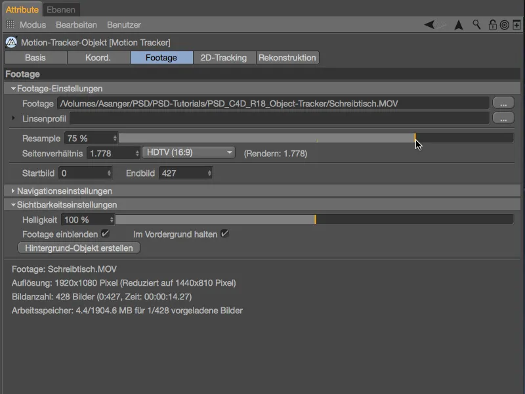Open the 2D-Tracking tab
The width and height of the screenshot is (525, 394).
coord(224,58)
